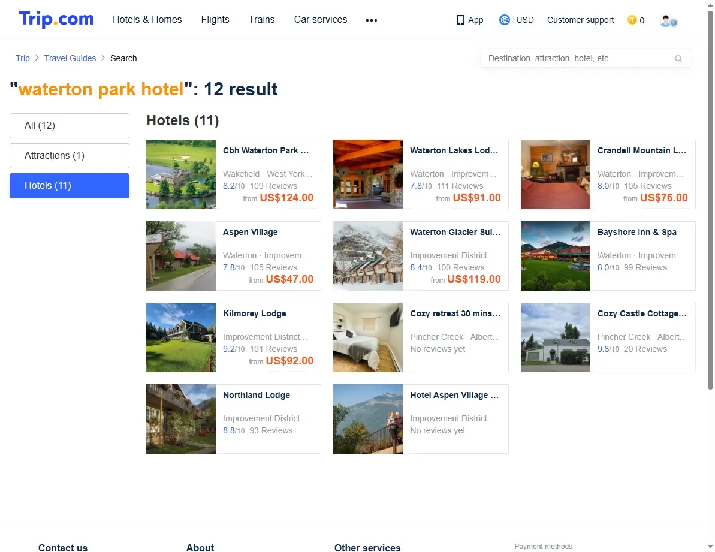This screenshot has width=715, height=552.
Task: Open Trains menu
Action: click(x=262, y=20)
